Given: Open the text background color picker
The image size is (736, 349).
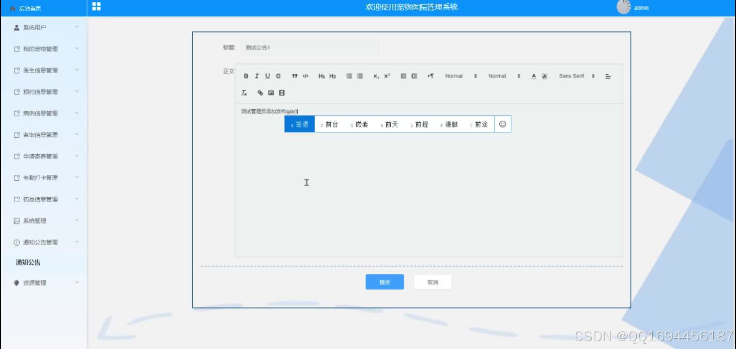Looking at the screenshot, I should [x=544, y=76].
